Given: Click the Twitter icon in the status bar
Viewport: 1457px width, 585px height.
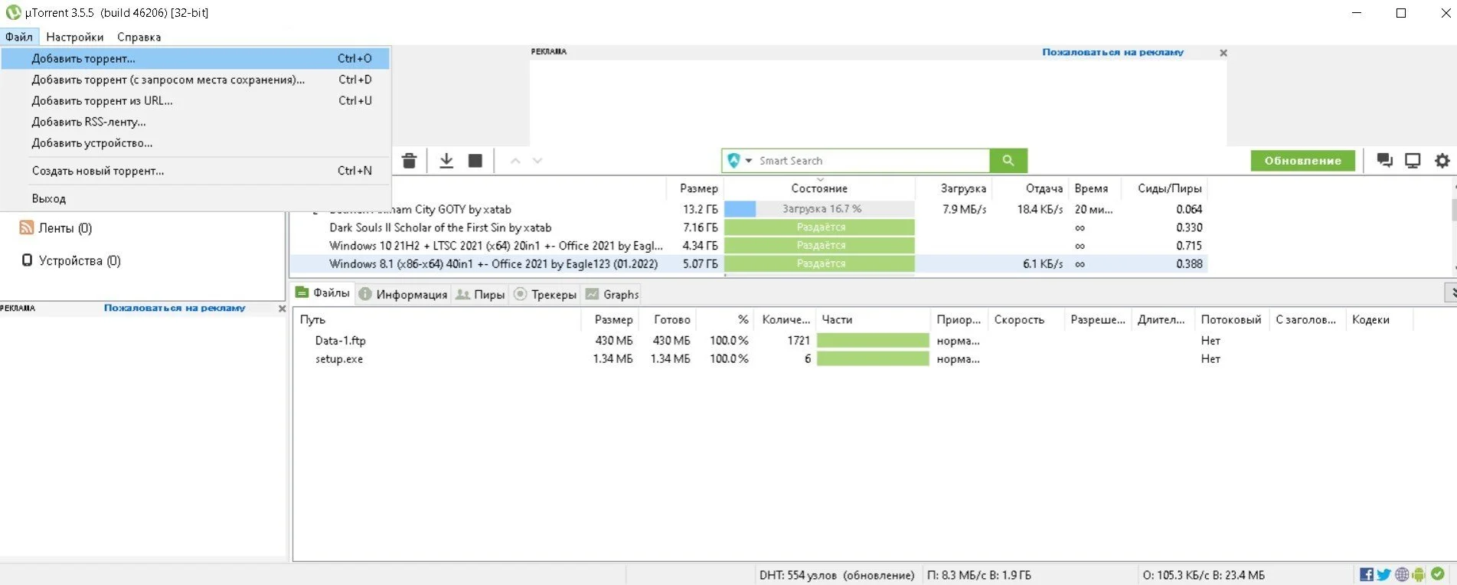Looking at the screenshot, I should pyautogui.click(x=1383, y=574).
